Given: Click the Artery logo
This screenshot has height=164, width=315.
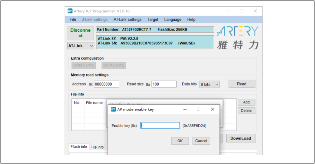Looking at the screenshot, I should pyautogui.click(x=238, y=38).
